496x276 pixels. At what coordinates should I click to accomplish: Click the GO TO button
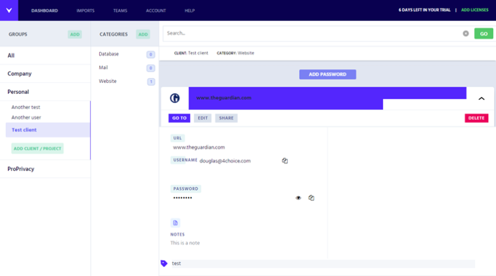coord(179,118)
